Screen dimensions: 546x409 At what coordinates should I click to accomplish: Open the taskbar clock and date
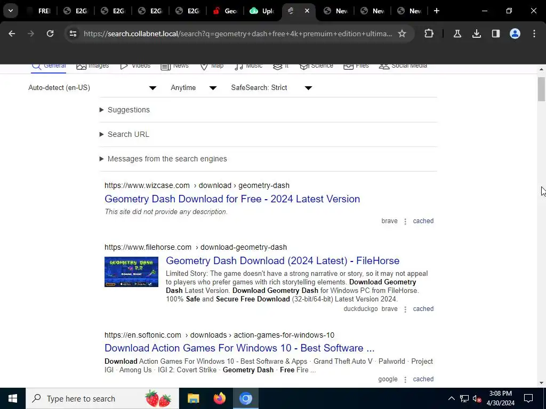[x=500, y=398]
